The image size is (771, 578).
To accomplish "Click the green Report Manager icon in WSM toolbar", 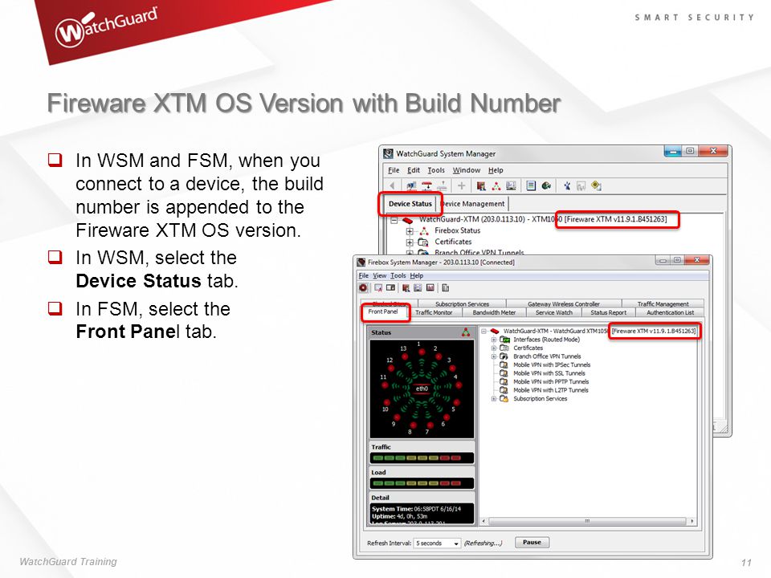I will (x=546, y=185).
